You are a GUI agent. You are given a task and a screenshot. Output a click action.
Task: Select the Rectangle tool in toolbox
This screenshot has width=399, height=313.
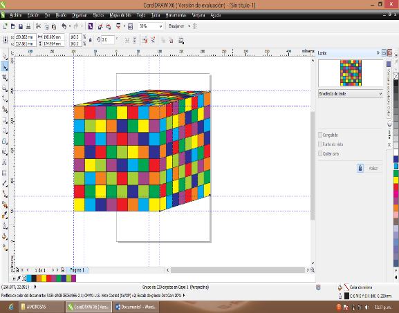click(x=5, y=120)
